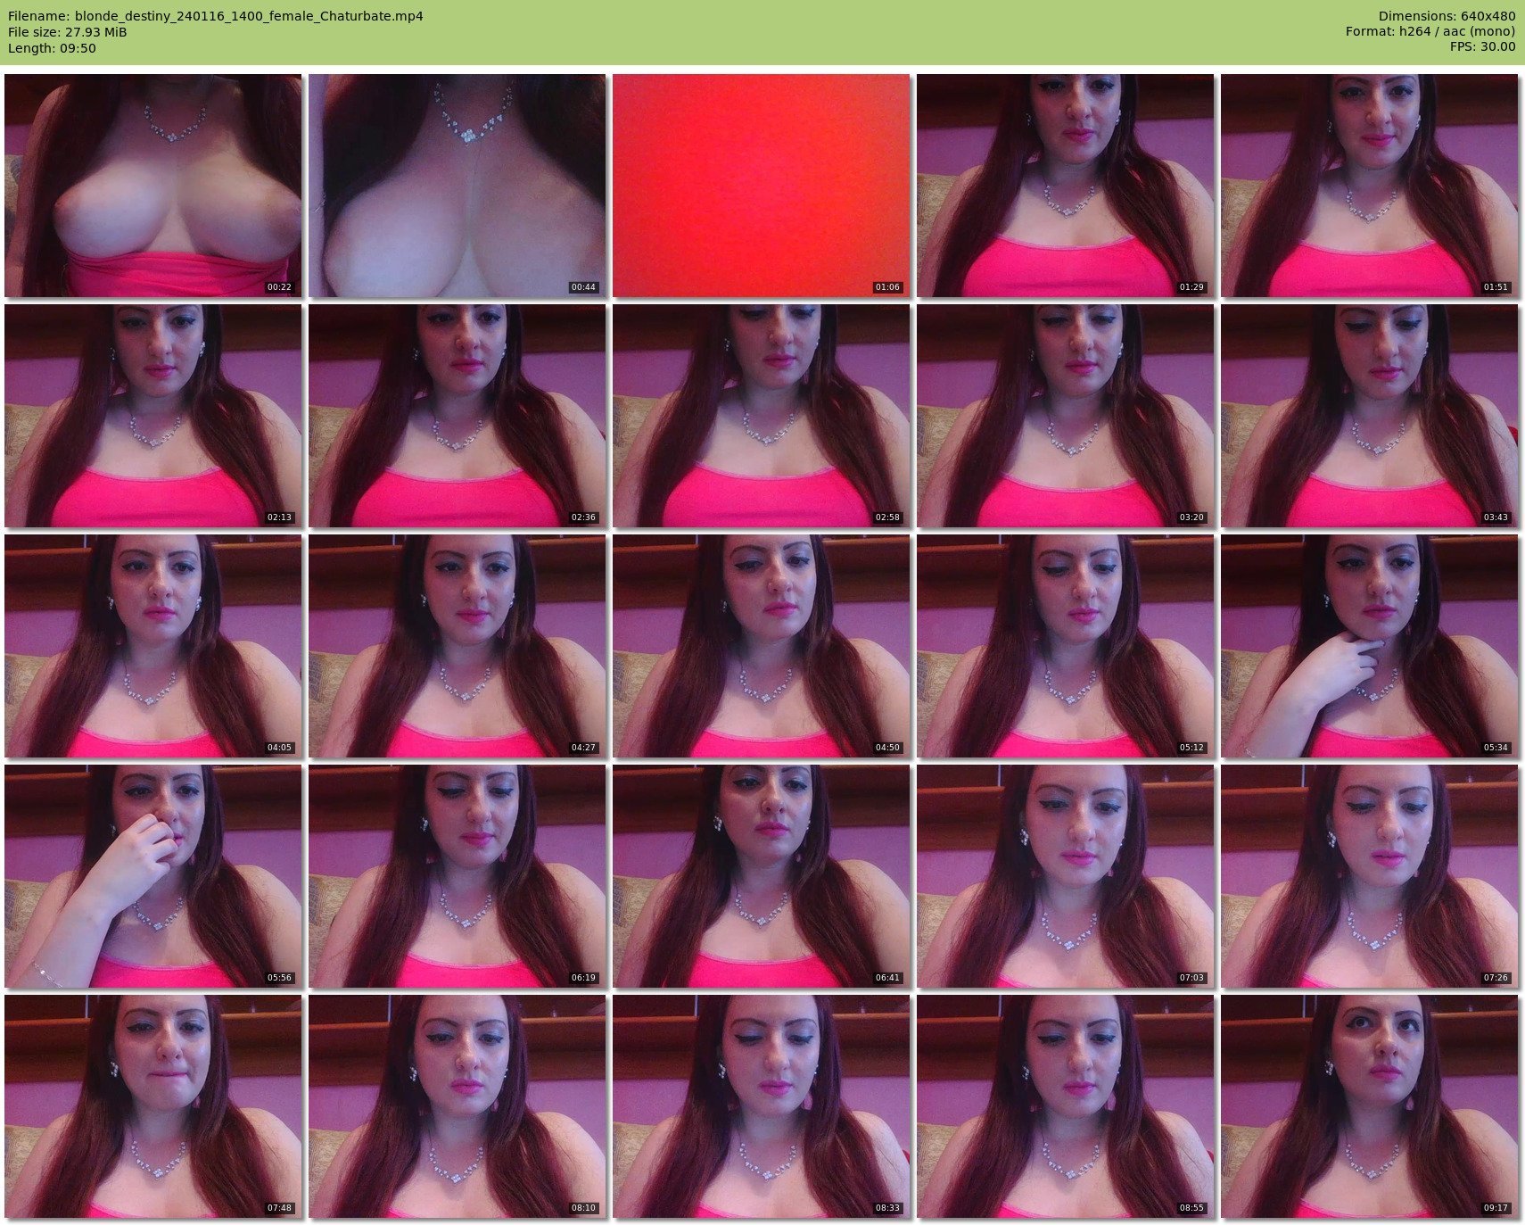Image resolution: width=1525 pixels, height=1225 pixels.
Task: Click the 'File size: 27.93 MiB' text
Action: click(x=67, y=32)
